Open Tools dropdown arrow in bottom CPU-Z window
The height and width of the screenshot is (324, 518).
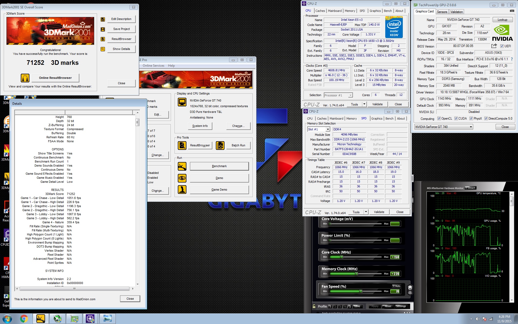point(366,212)
